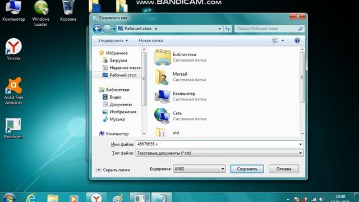The width and height of the screenshot is (359, 202).
Task: Open the Упорядочить menu
Action: point(113,40)
